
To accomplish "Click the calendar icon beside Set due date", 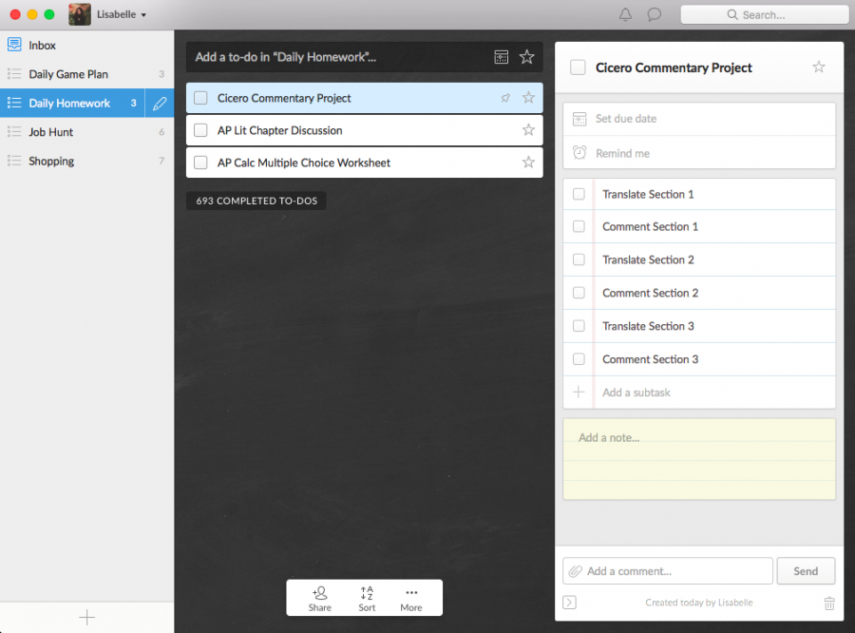I will coord(579,119).
